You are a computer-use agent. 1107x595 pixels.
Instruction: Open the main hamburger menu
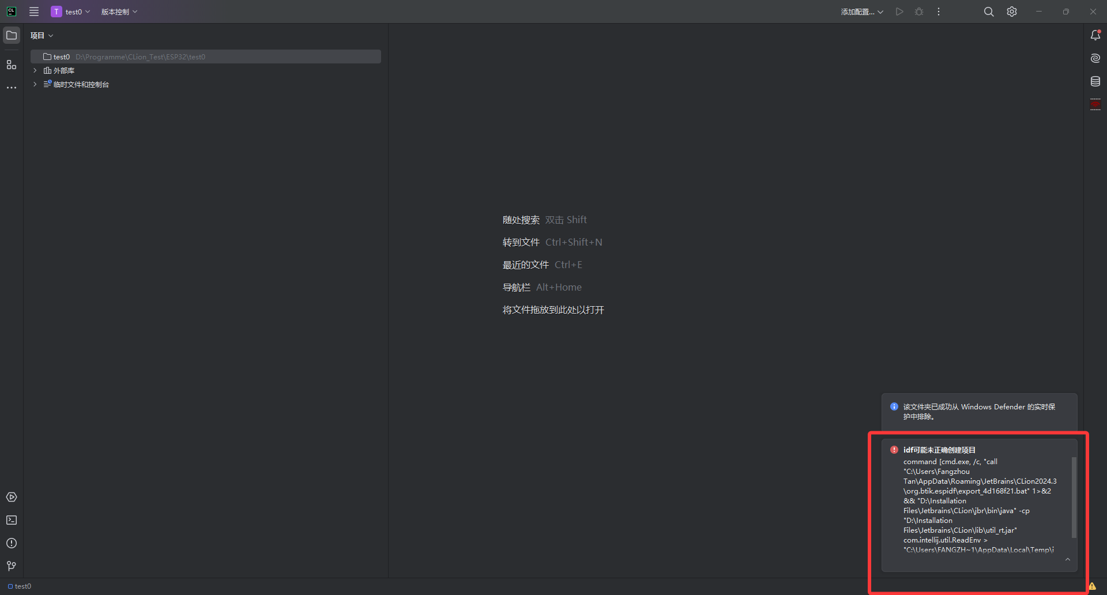(34, 12)
